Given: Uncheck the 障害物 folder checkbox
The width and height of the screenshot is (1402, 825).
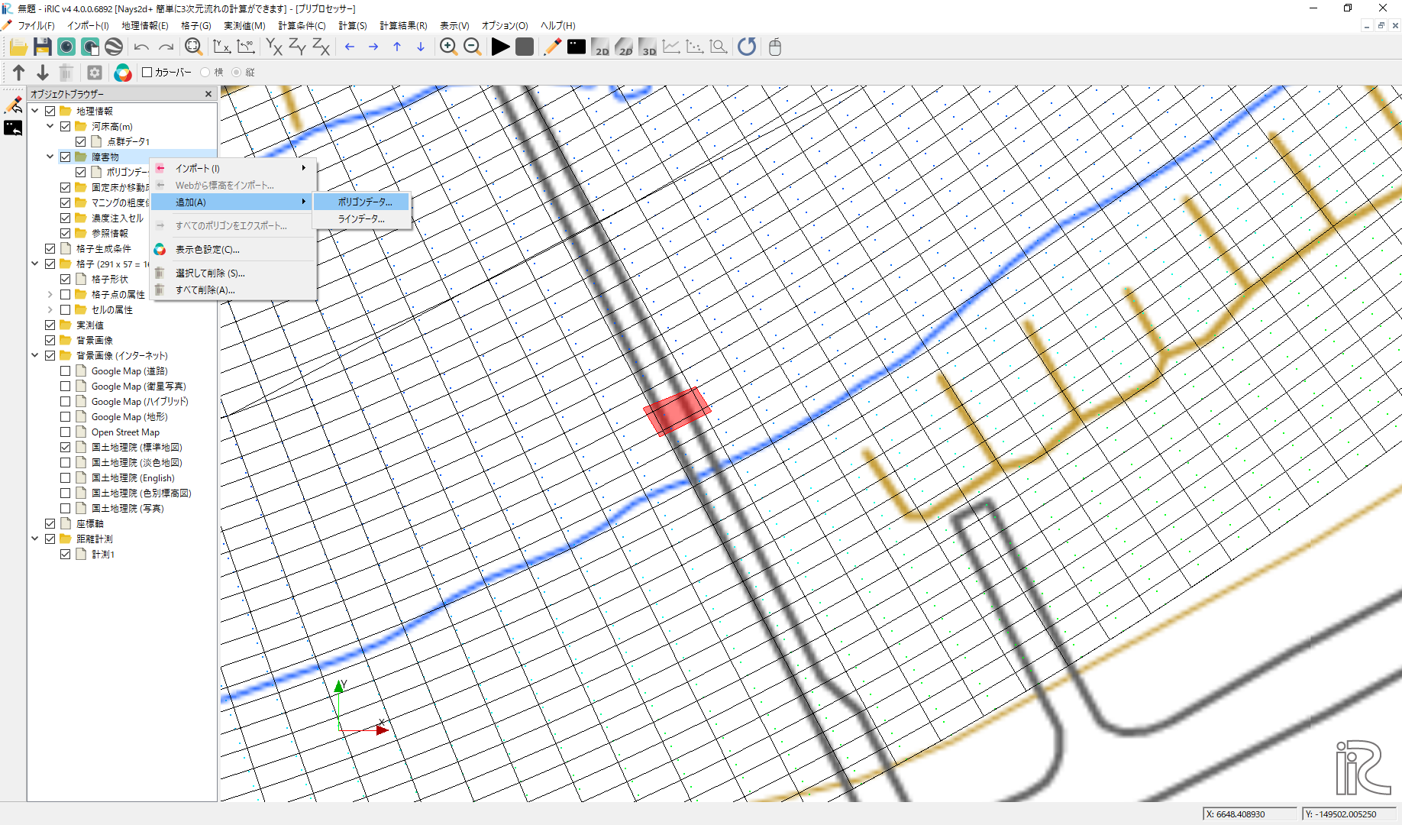Looking at the screenshot, I should [x=65, y=157].
